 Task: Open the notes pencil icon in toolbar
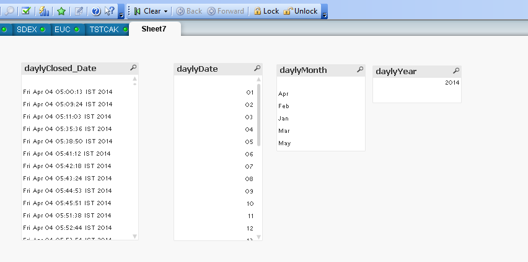pos(79,11)
